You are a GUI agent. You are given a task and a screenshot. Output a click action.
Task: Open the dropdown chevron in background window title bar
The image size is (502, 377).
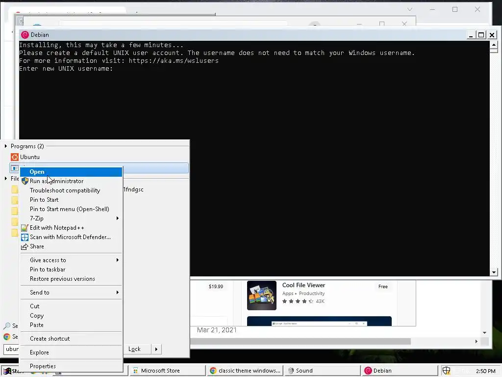pos(410,9)
